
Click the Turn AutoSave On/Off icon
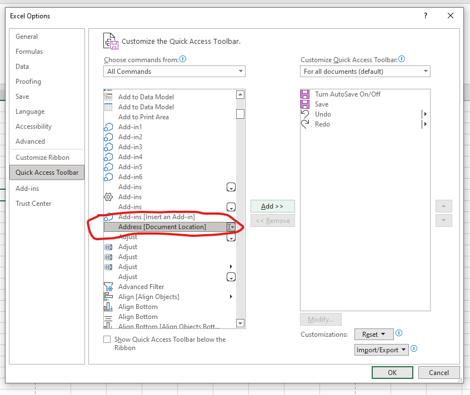pyautogui.click(x=305, y=94)
